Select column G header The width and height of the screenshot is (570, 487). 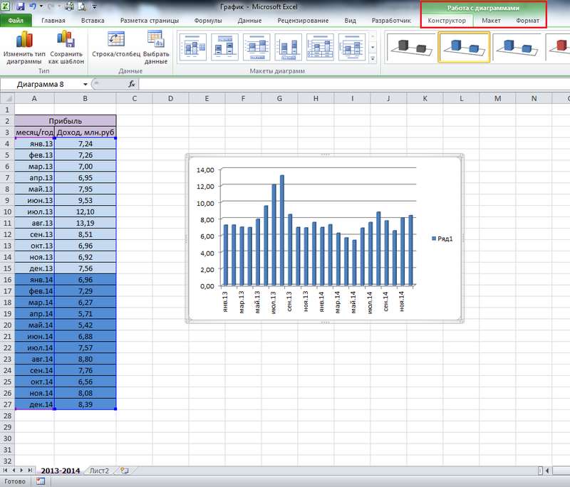point(279,98)
